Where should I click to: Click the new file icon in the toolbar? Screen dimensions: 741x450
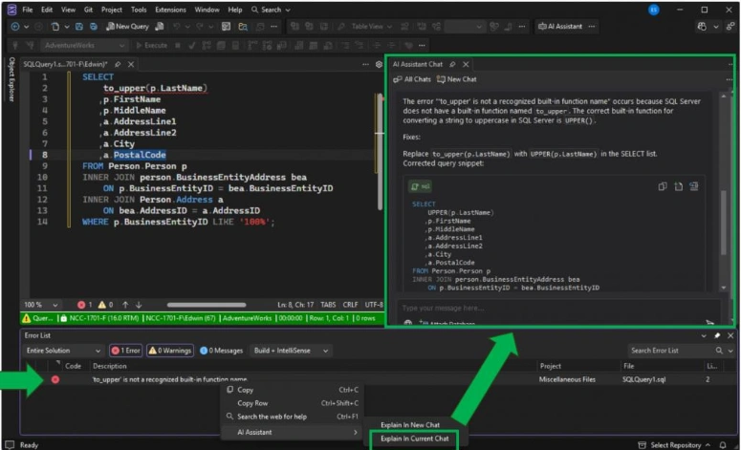pyautogui.click(x=55, y=27)
